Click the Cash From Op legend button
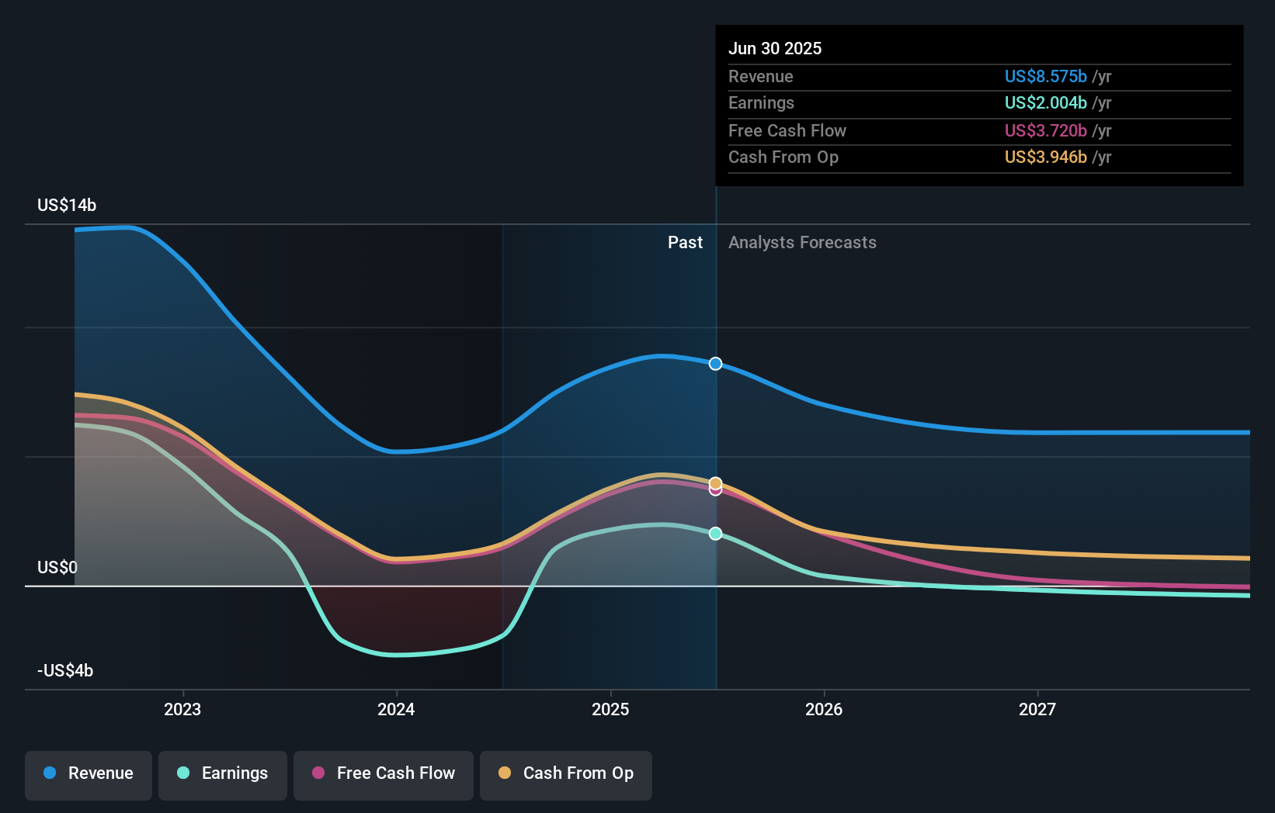Screen dimensions: 1275x813 [x=565, y=773]
